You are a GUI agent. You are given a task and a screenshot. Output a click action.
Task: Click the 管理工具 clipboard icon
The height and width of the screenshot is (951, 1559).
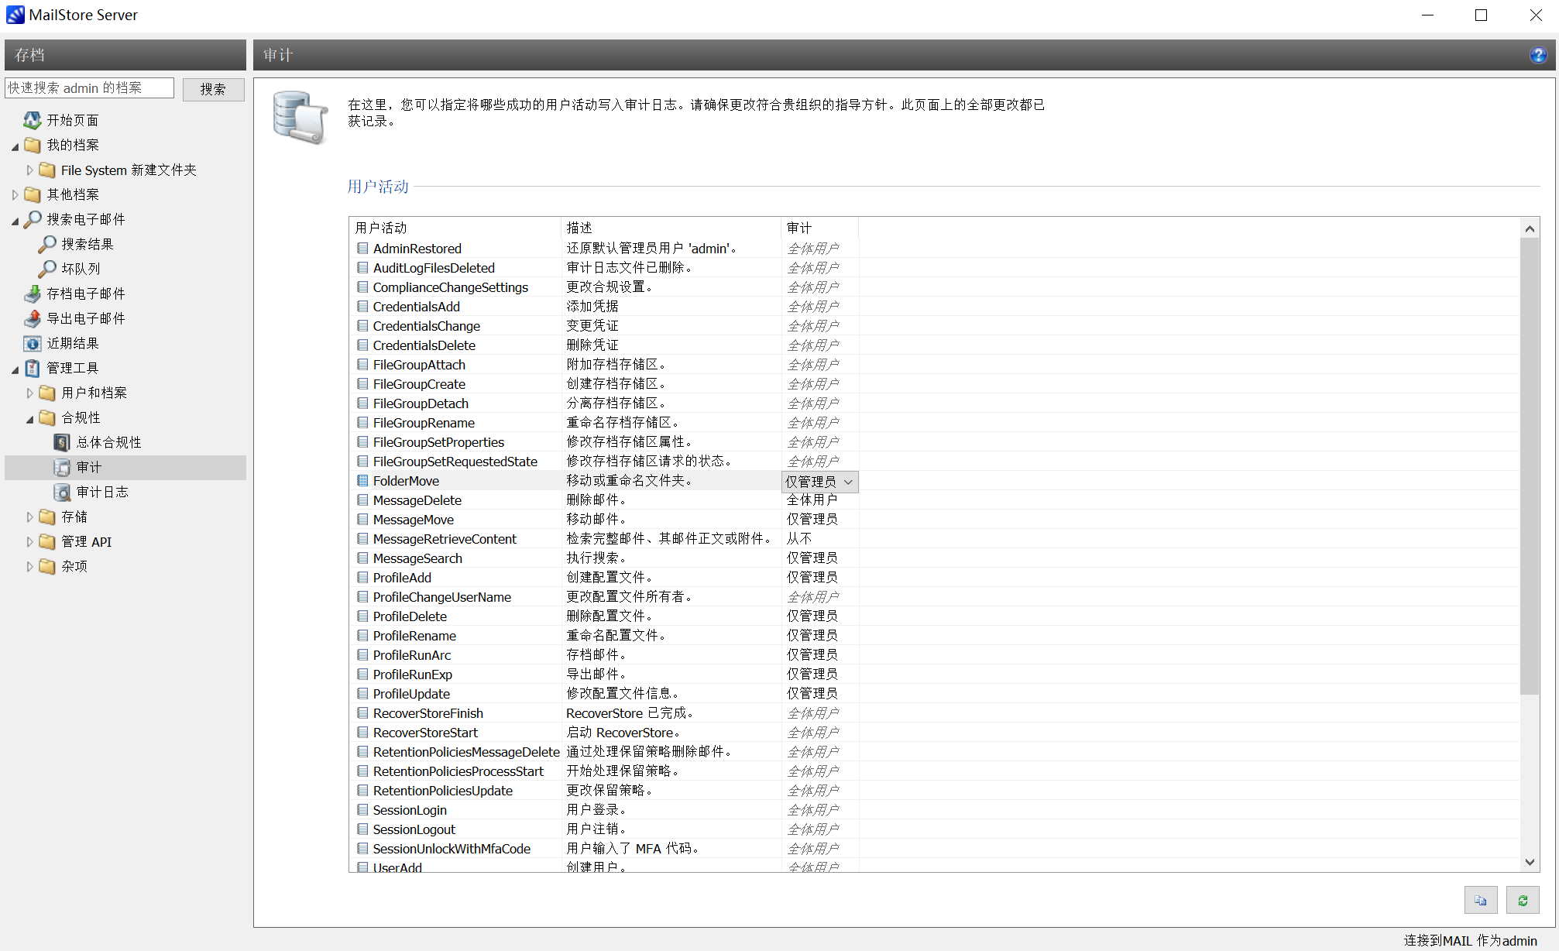tap(33, 368)
